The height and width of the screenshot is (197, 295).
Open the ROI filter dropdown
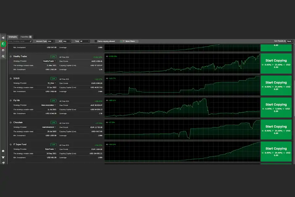coord(67,41)
